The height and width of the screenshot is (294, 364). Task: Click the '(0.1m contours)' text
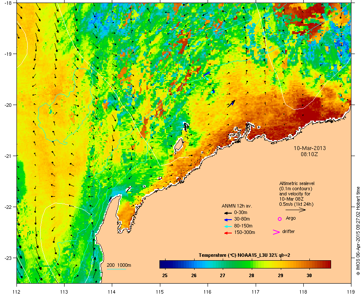point(296,189)
